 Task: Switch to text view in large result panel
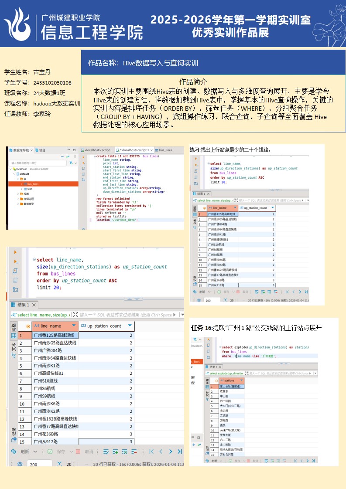click(14, 347)
